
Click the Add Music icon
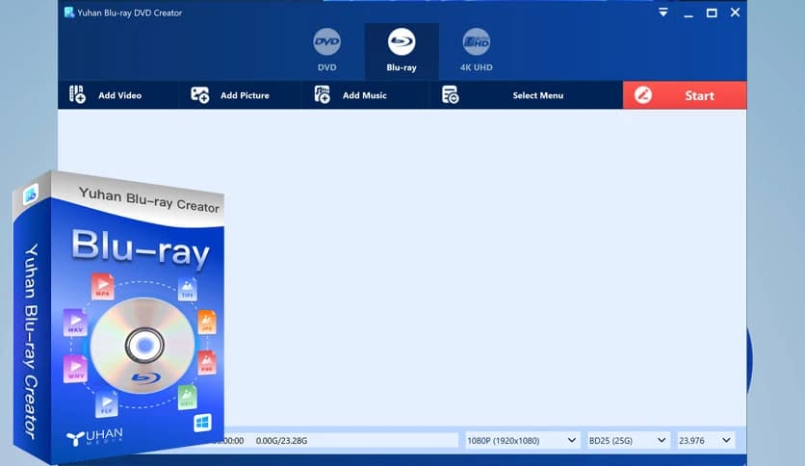pos(323,95)
